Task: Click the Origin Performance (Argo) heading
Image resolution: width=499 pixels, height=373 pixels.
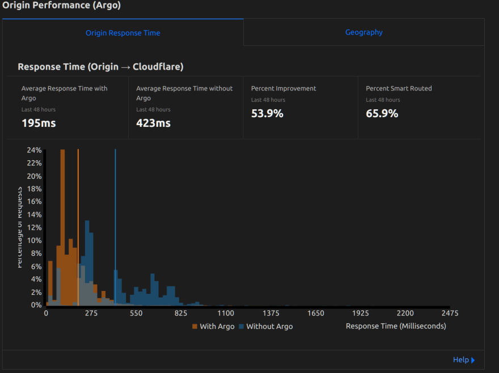Action: pos(61,6)
